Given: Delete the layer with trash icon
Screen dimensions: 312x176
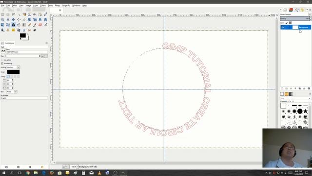Looking at the screenshot, I should point(309,88).
